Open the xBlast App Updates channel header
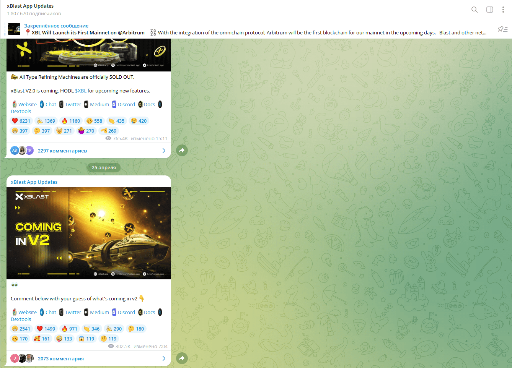This screenshot has height=368, width=512. click(x=30, y=6)
